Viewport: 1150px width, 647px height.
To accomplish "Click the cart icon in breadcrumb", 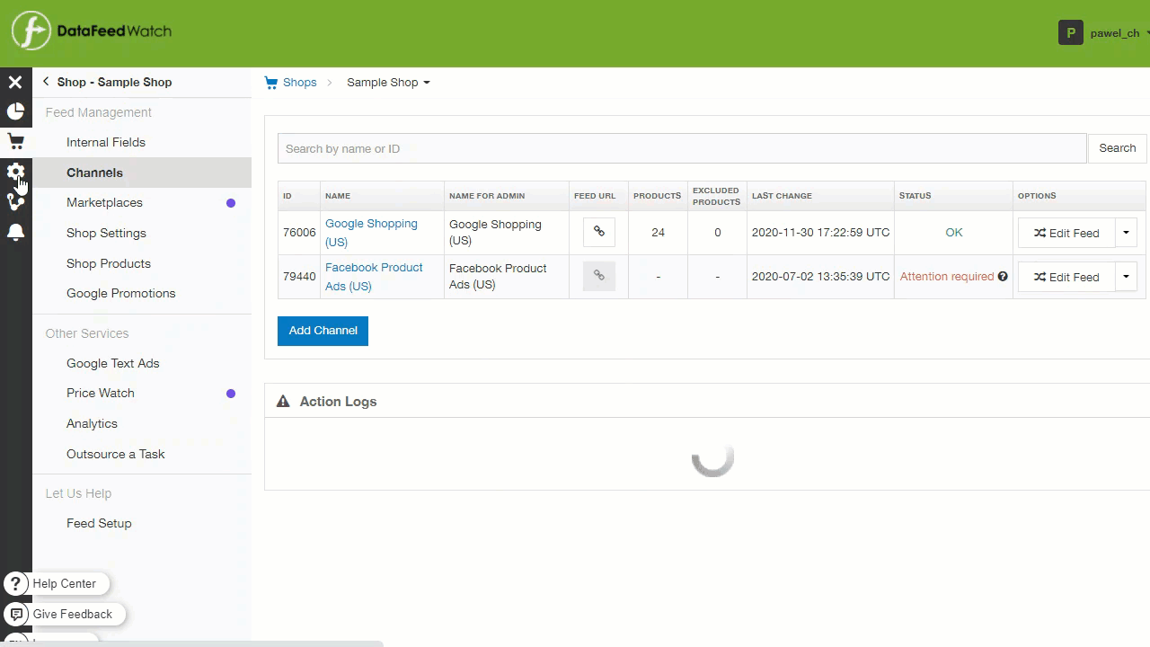I will (271, 83).
